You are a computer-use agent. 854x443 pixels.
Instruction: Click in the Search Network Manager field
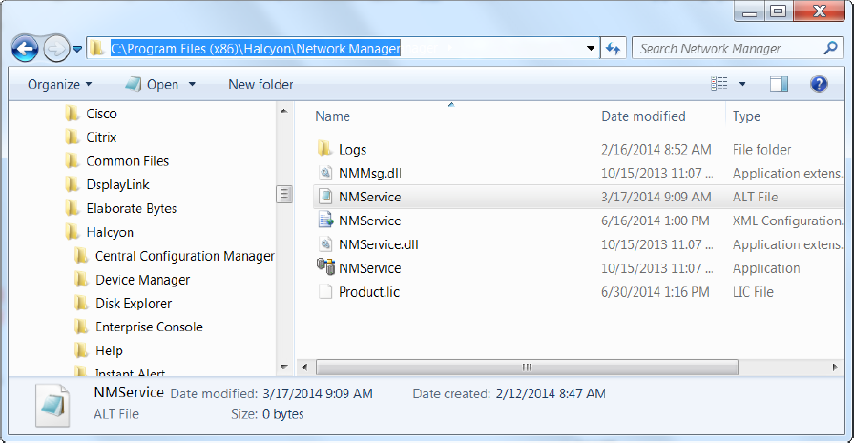[723, 48]
